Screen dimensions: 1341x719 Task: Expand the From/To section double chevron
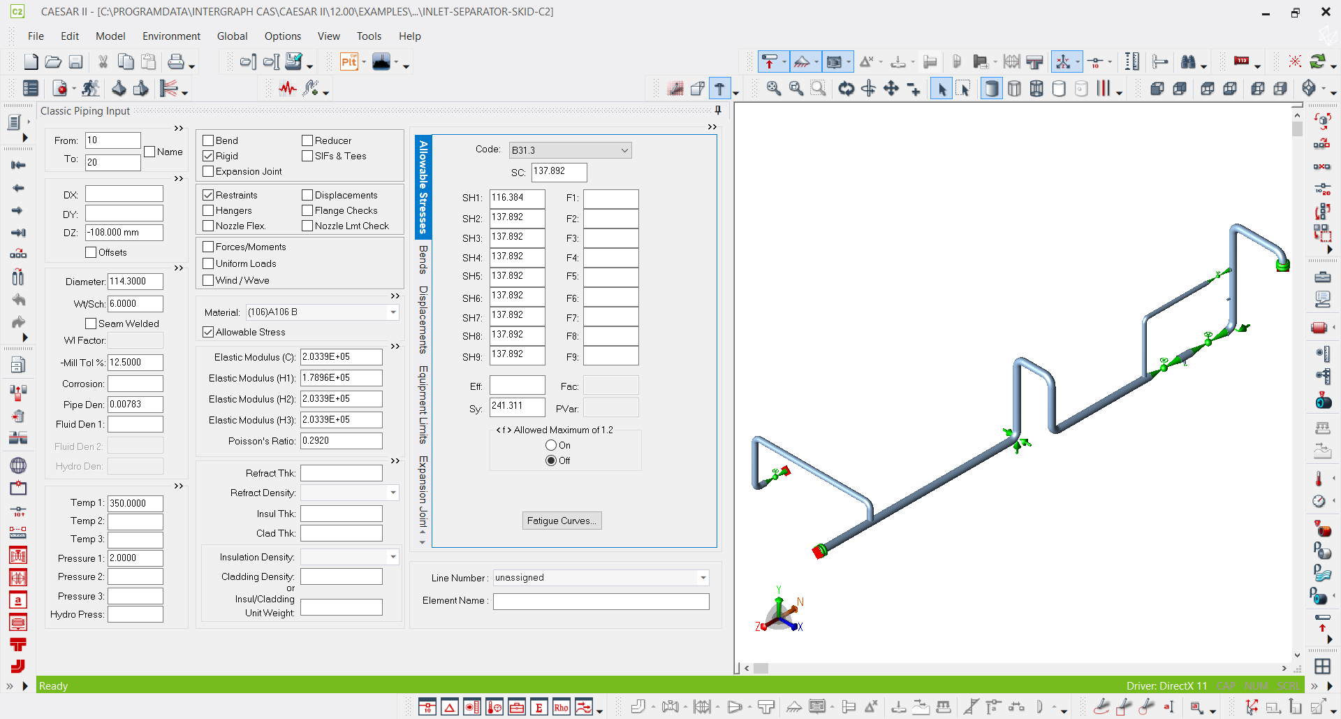(179, 128)
